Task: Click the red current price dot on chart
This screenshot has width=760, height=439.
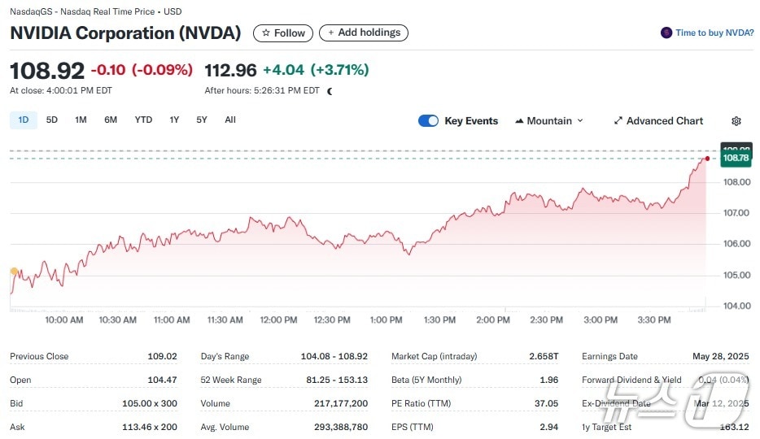Action: (x=708, y=159)
